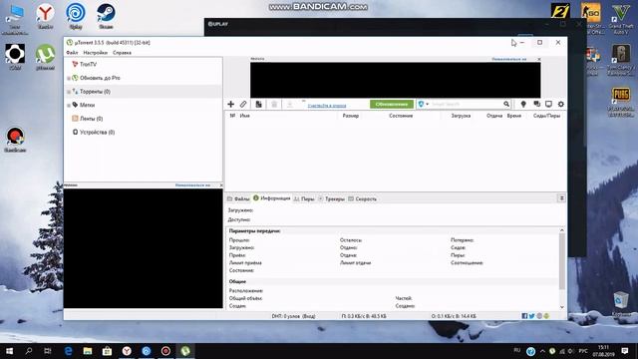The width and height of the screenshot is (638, 359).
Task: Collapse the detail pane with corner toggle
Action: pyautogui.click(x=561, y=198)
